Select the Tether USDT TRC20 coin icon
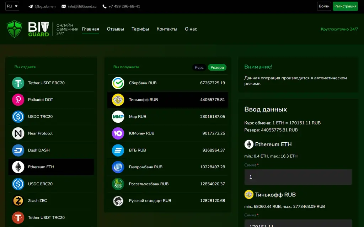 point(18,218)
